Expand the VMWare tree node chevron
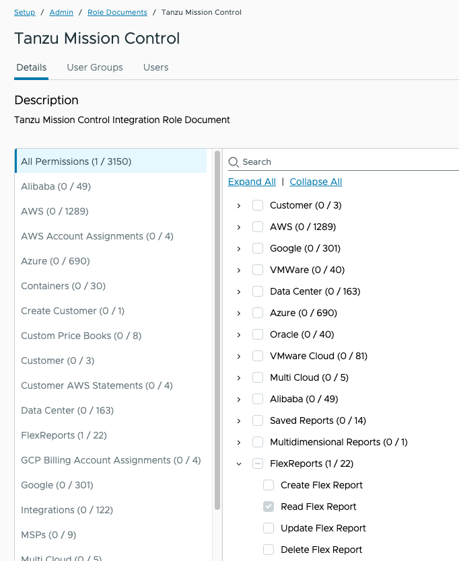The image size is (459, 561). coord(239,270)
